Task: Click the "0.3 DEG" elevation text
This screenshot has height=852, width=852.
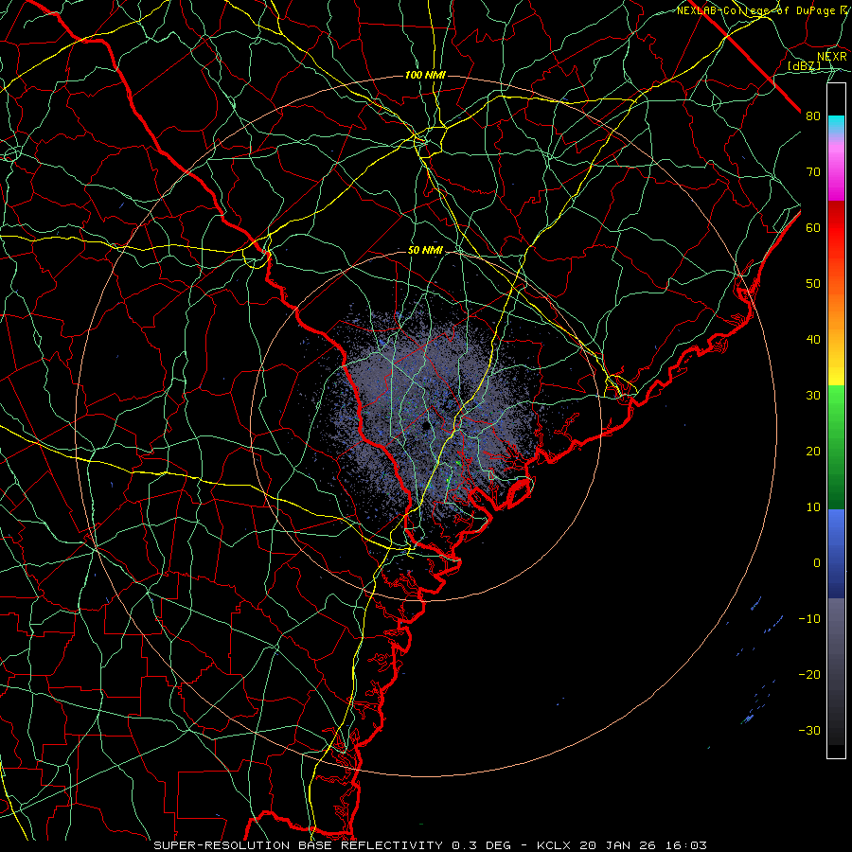Action: pyautogui.click(x=482, y=845)
